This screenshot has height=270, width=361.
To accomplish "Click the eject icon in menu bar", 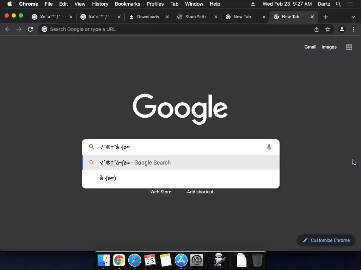I will [x=253, y=4].
